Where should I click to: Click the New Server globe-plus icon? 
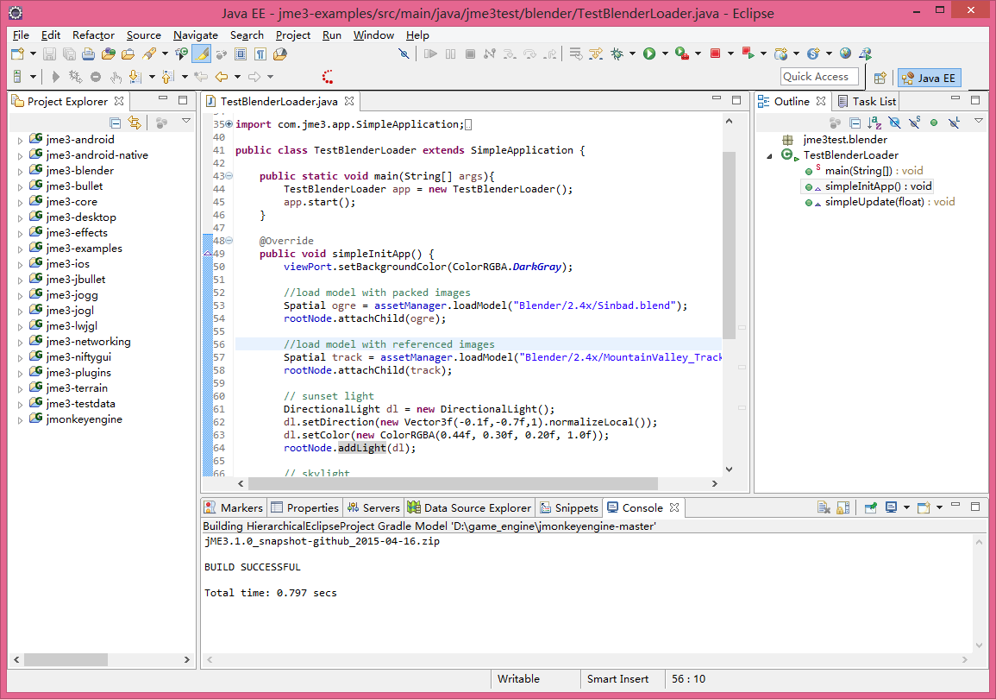[x=780, y=54]
